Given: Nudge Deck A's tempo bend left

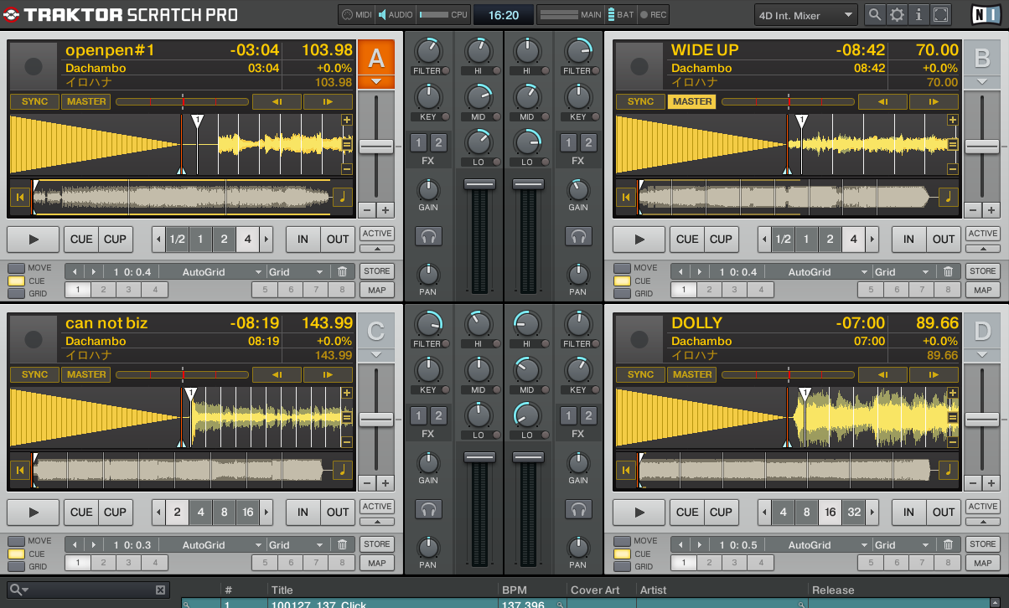Looking at the screenshot, I should coord(277,101).
